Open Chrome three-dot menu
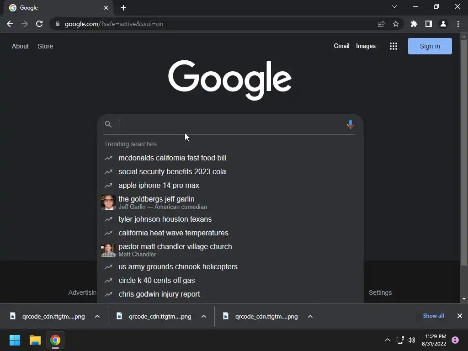 click(458, 24)
